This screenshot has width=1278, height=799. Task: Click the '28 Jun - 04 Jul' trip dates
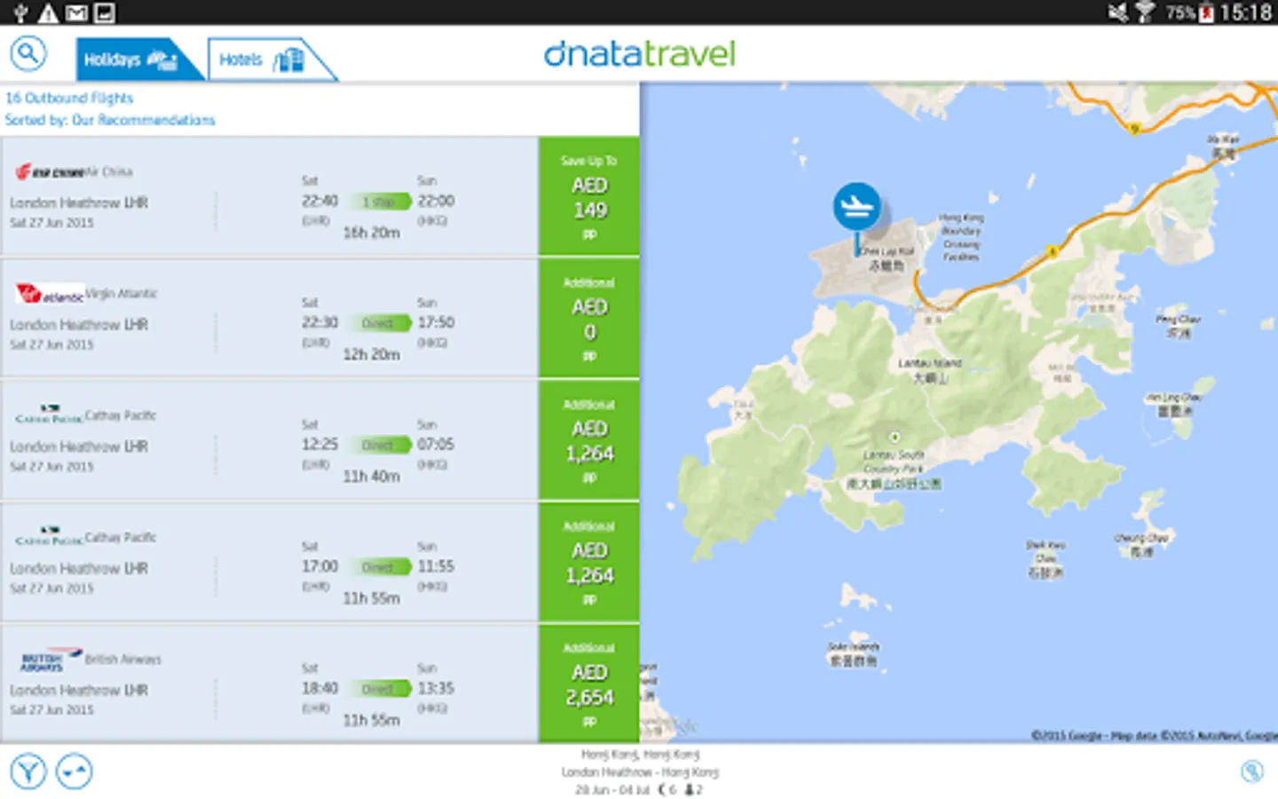(x=612, y=789)
